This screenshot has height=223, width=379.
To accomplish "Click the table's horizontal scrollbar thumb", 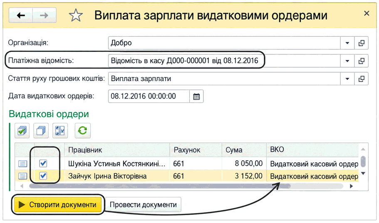I will coord(159,186).
